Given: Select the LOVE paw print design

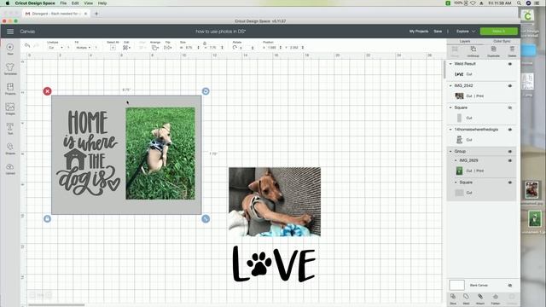Looking at the screenshot, I should click(x=274, y=264).
